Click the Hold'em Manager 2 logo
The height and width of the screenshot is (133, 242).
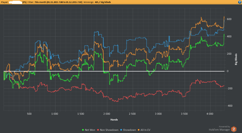point(234,129)
